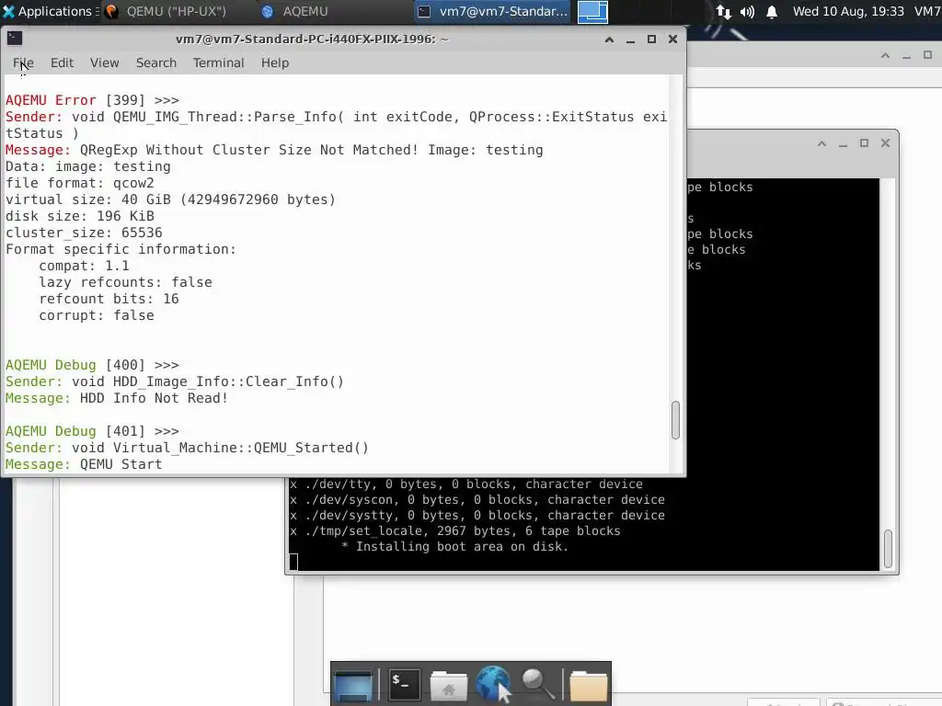The width and height of the screenshot is (942, 706).
Task: Click the "corrupt: false" line
Action: click(x=97, y=316)
